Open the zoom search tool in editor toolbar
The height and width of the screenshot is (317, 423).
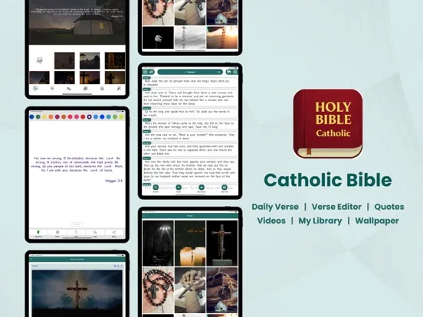(x=86, y=88)
